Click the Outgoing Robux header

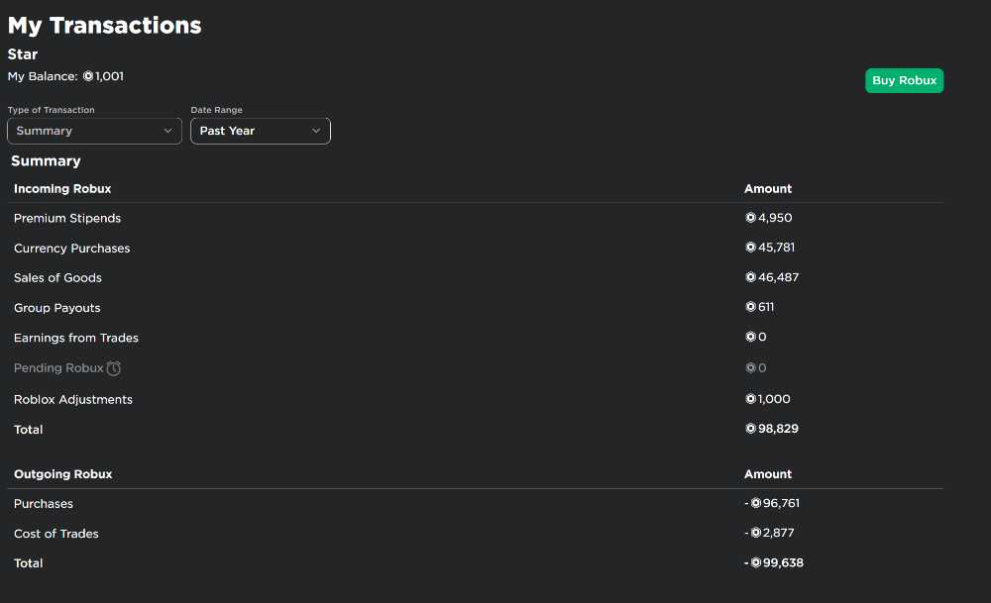coord(63,474)
